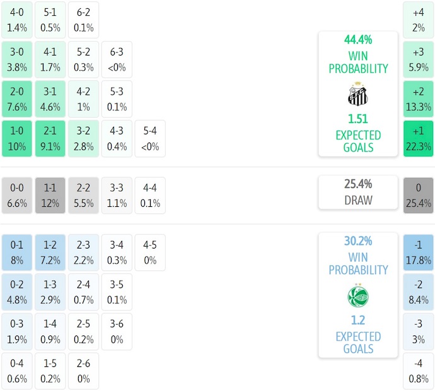Click the 2-0 score tile

point(17,99)
